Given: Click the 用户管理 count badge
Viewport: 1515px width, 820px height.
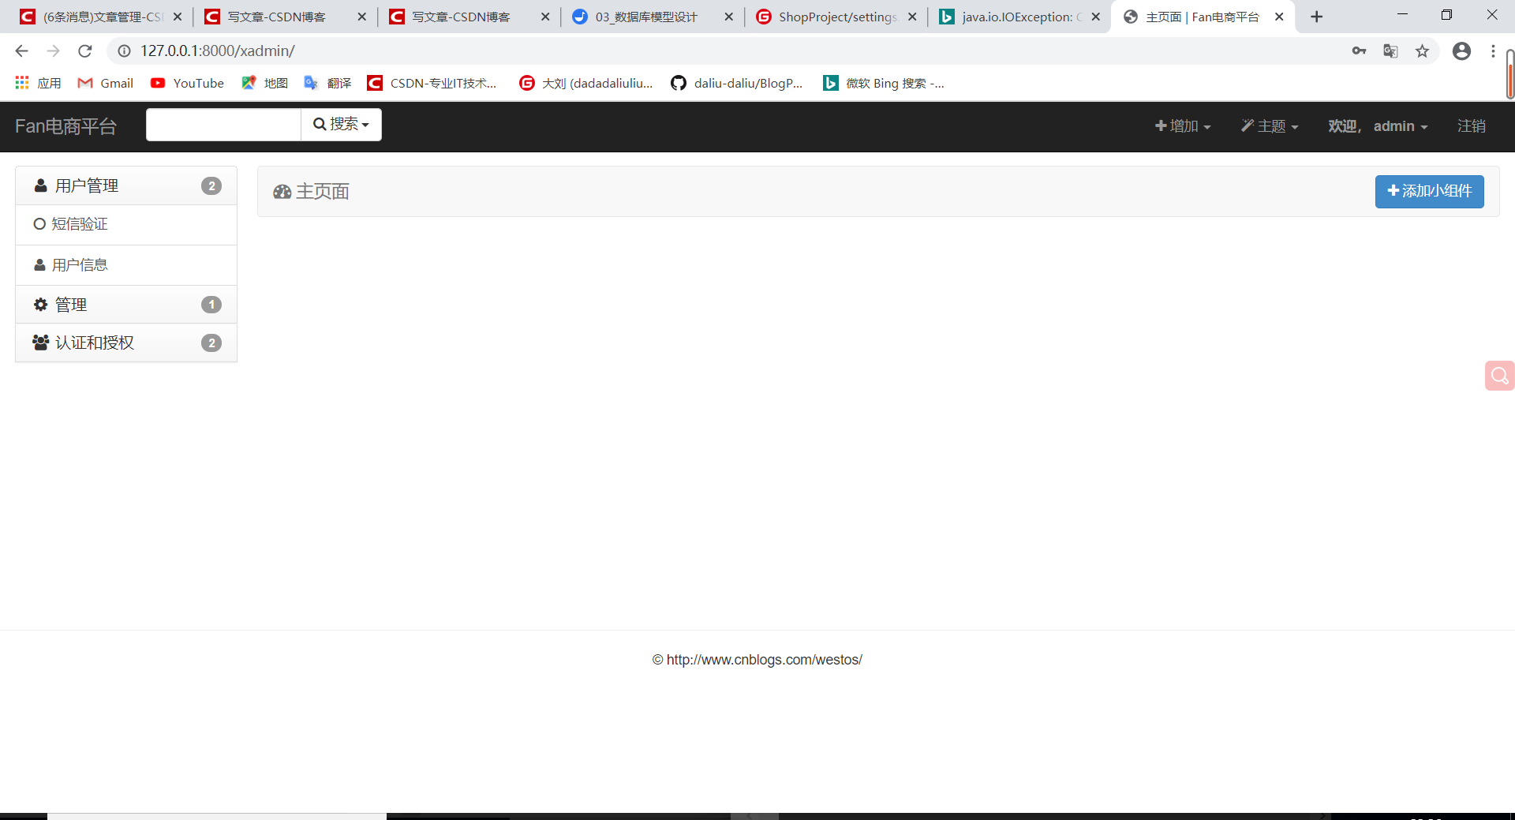Looking at the screenshot, I should [x=211, y=186].
